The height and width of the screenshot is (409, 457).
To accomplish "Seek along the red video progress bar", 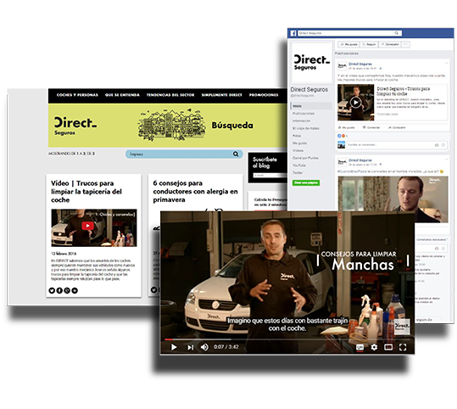I will point(287,339).
